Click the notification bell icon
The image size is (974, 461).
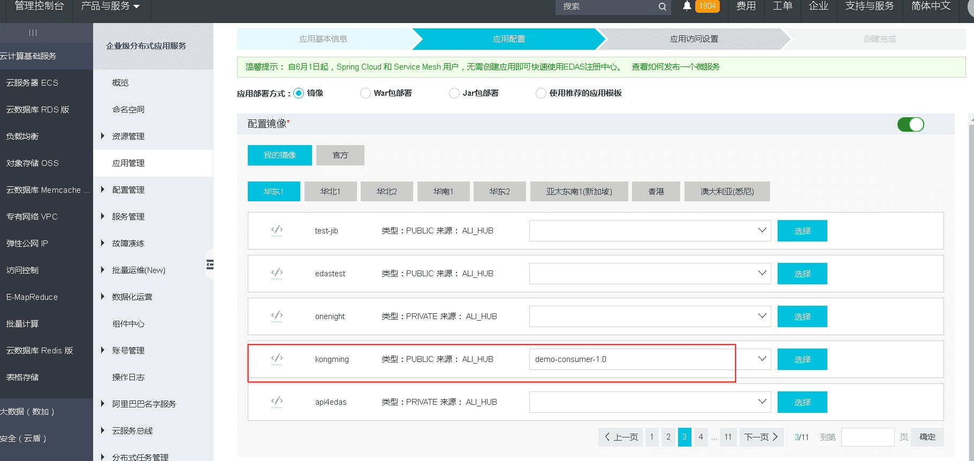point(687,6)
